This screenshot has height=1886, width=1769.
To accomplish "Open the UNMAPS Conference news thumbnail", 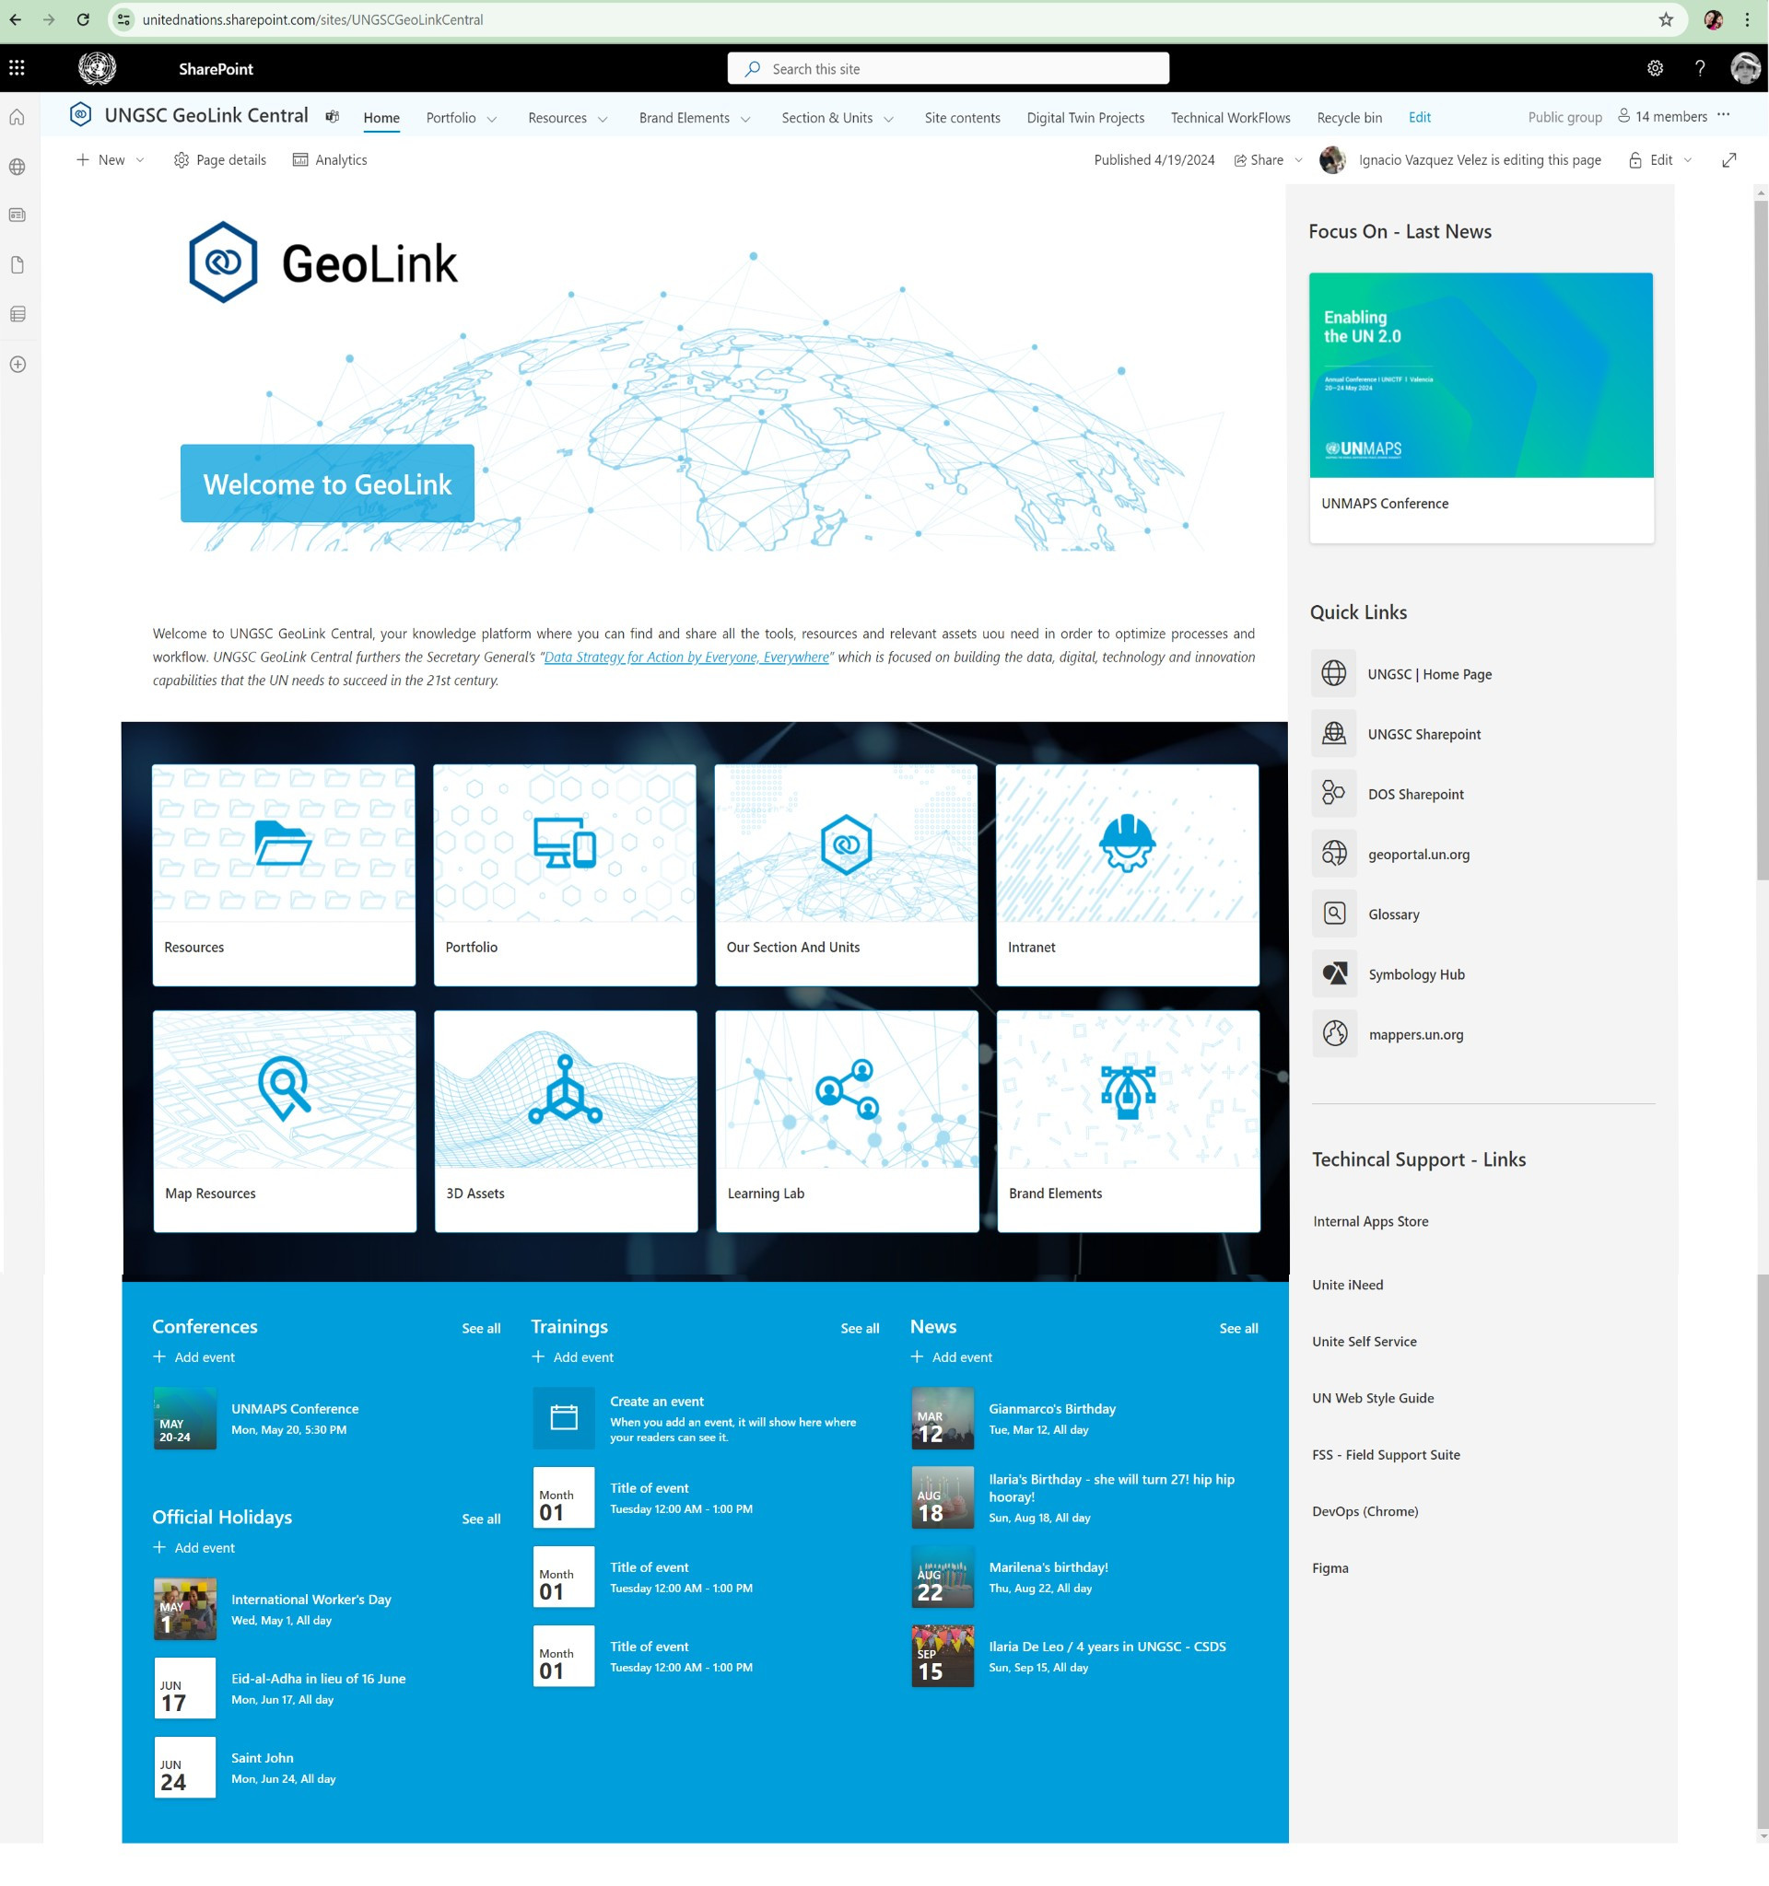I will coord(1481,376).
